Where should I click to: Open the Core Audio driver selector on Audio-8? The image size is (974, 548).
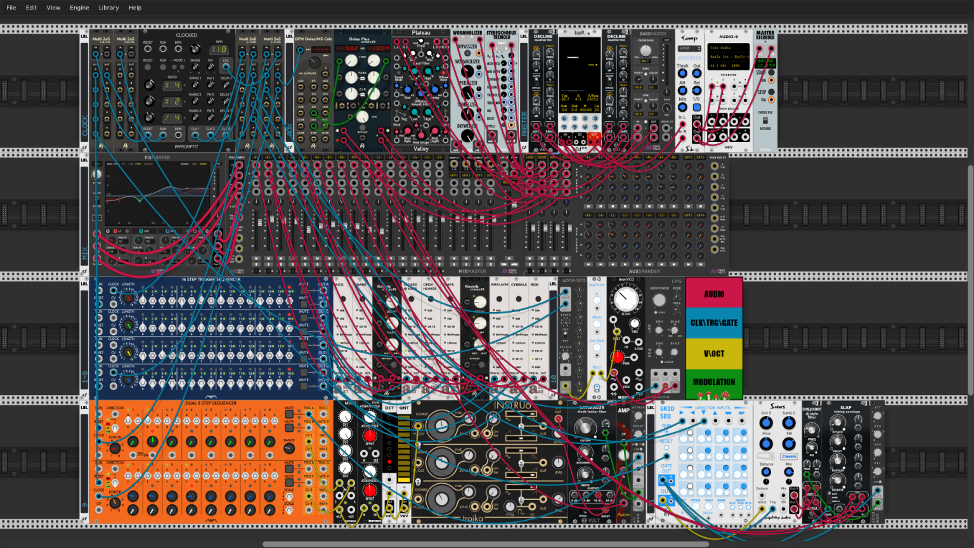(728, 48)
